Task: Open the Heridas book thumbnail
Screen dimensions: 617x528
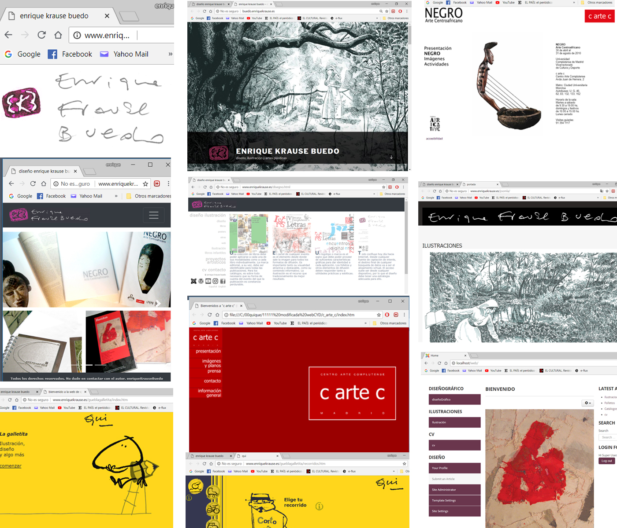Action: tap(128, 341)
